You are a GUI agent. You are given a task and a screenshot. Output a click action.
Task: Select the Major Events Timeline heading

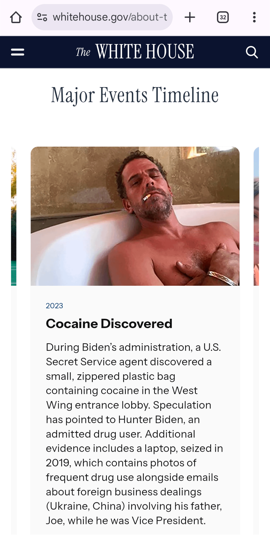coord(135,95)
